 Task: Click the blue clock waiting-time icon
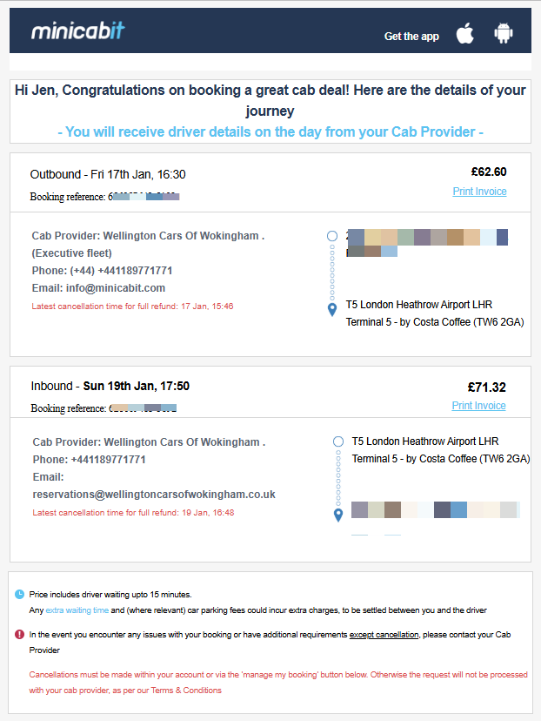coord(19,595)
